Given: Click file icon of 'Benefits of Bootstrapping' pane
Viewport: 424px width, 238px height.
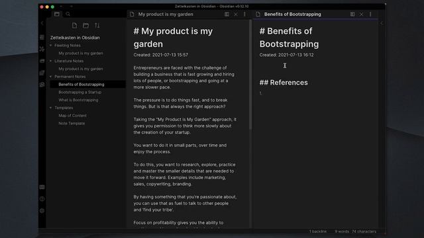Looking at the screenshot, I should coord(258,15).
